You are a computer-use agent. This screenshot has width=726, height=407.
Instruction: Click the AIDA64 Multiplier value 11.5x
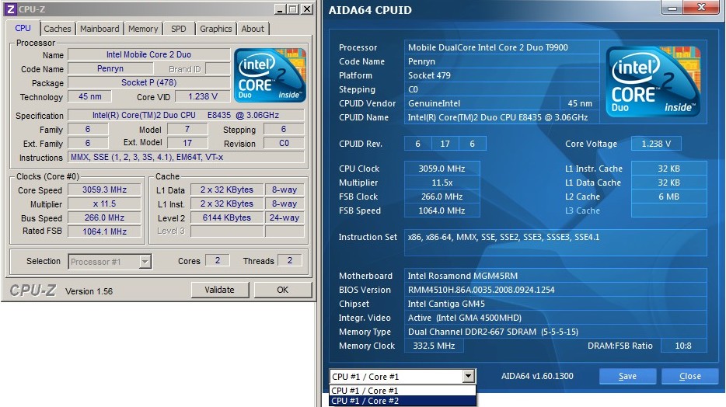click(x=442, y=183)
